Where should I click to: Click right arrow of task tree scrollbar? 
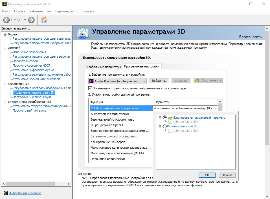click(68, 184)
